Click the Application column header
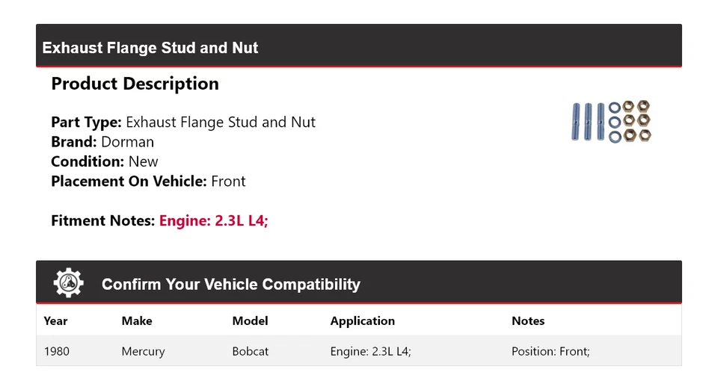 click(x=363, y=321)
